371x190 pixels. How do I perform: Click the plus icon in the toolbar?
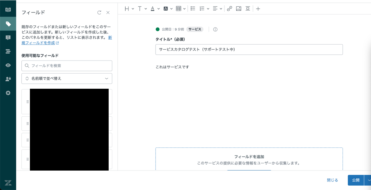(x=258, y=9)
